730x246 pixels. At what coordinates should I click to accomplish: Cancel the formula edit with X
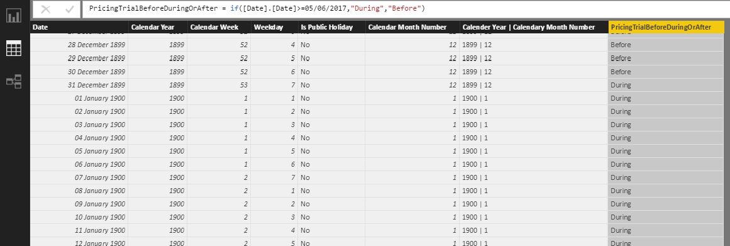pos(46,9)
